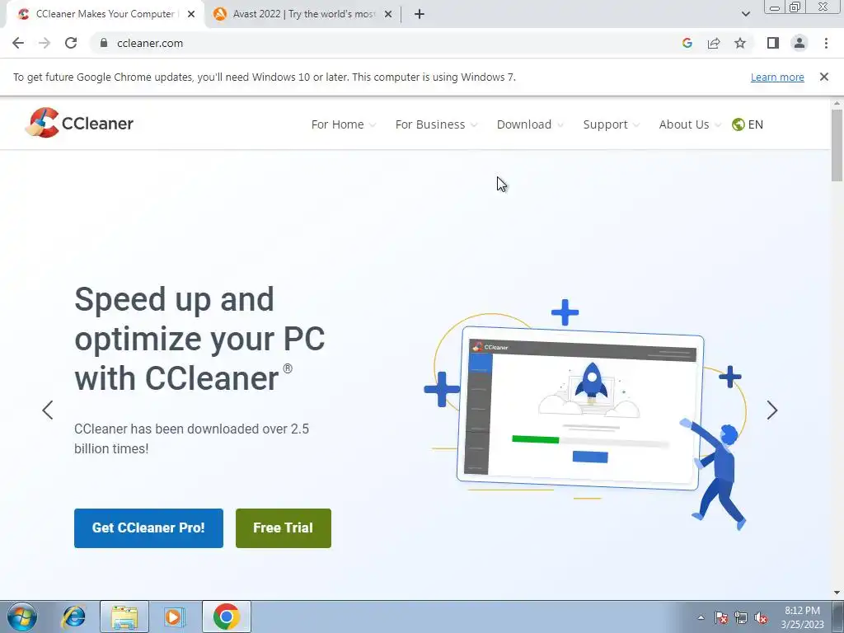Open Chrome profile avatar
The width and height of the screenshot is (844, 633).
pyautogui.click(x=799, y=43)
